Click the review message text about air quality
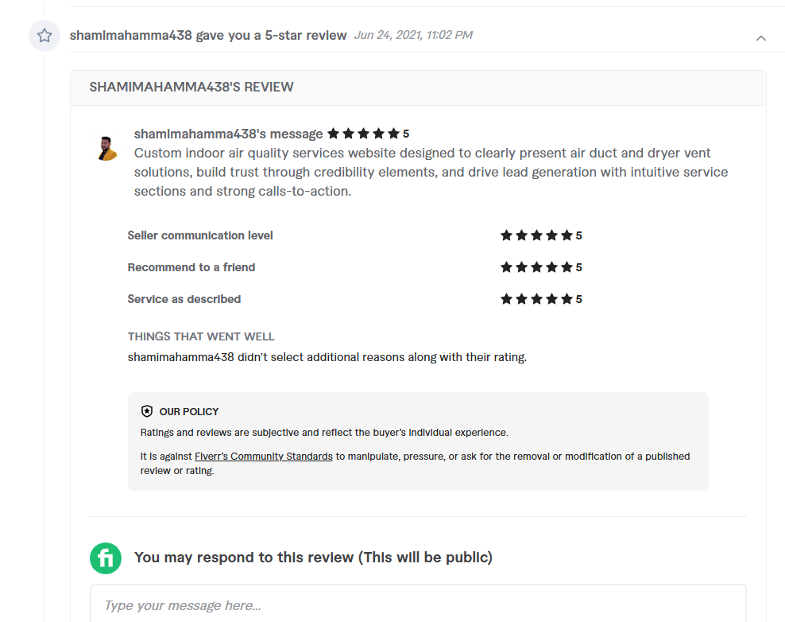This screenshot has height=622, width=785. [x=431, y=172]
